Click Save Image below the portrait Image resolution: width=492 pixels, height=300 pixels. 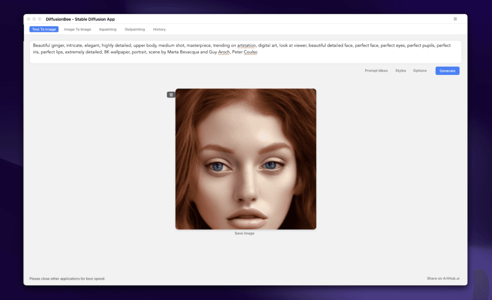tap(245, 233)
